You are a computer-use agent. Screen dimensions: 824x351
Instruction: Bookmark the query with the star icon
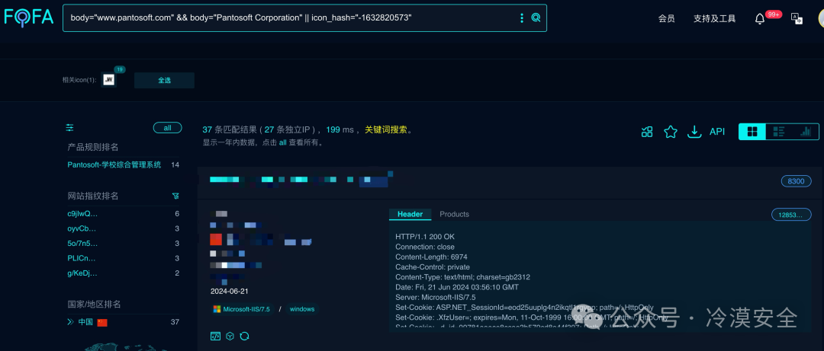click(671, 132)
